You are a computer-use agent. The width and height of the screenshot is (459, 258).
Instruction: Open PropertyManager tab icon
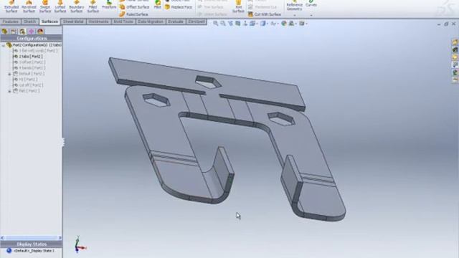click(x=14, y=32)
